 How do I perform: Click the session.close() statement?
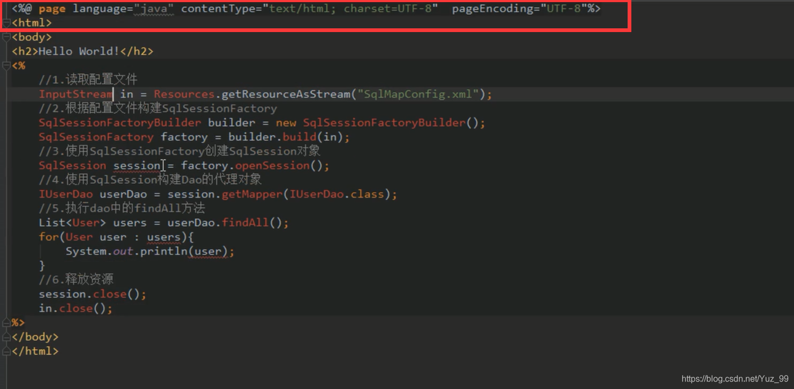[x=92, y=294]
